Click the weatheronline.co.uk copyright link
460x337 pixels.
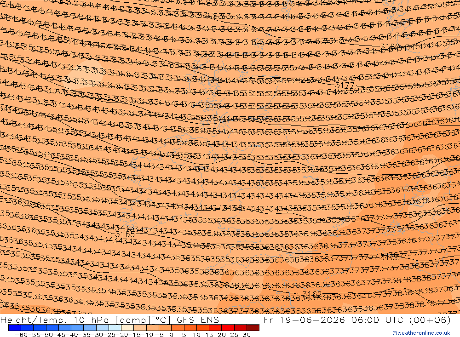pyautogui.click(x=421, y=333)
